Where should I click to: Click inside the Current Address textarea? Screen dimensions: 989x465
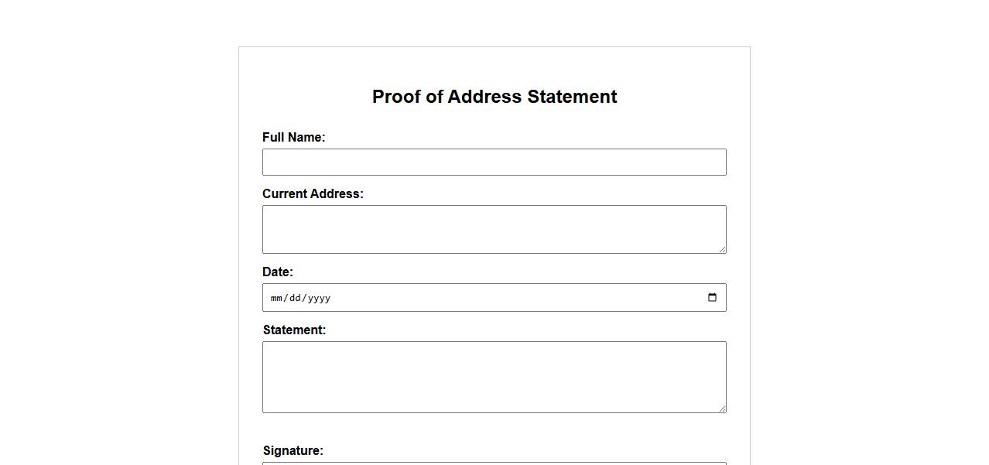(x=494, y=229)
